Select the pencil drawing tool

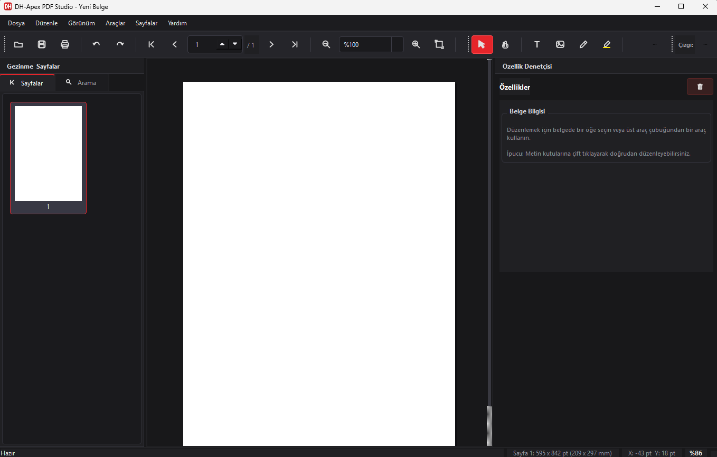pos(583,45)
